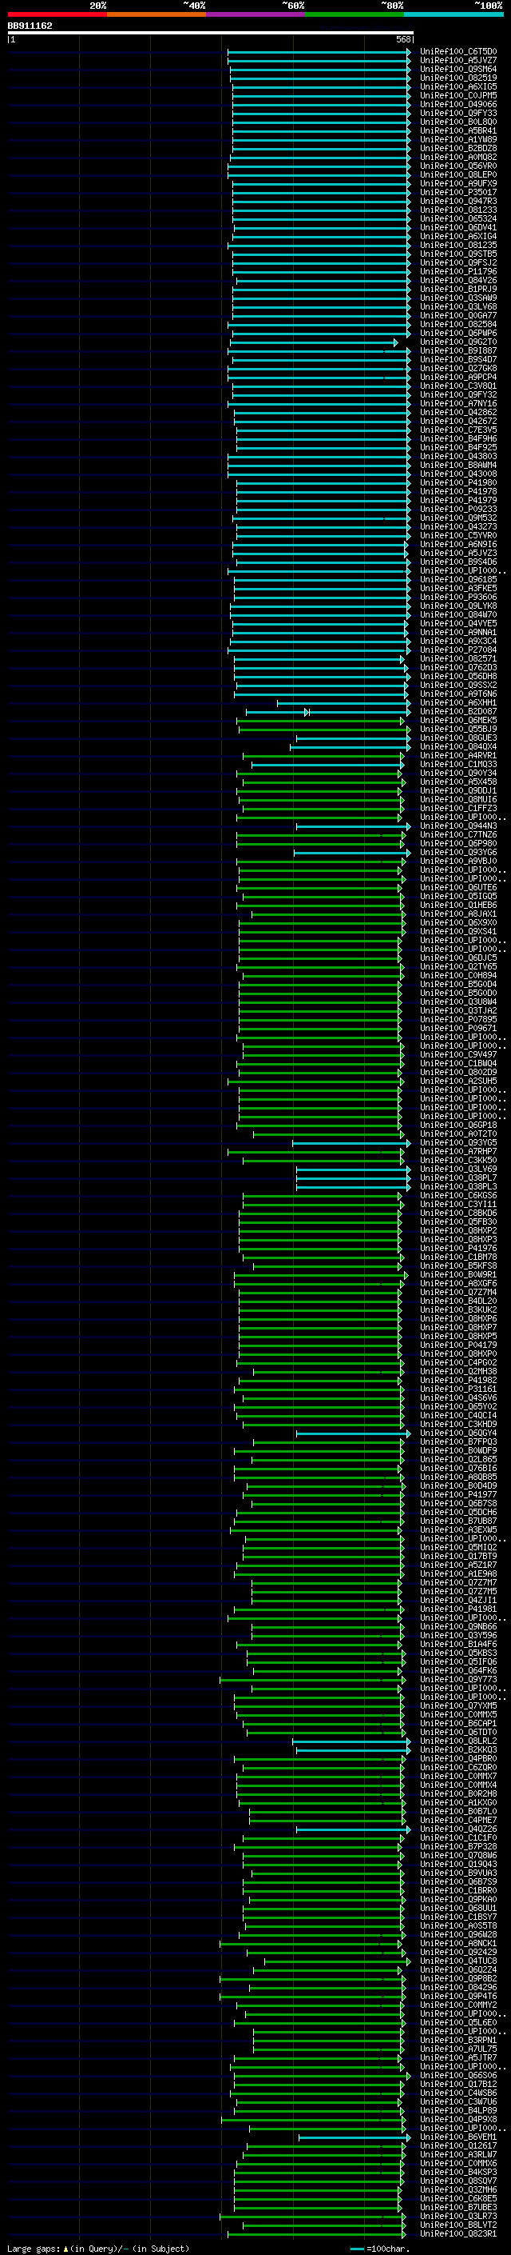Select UniRef100_B6VEM1 entry
Viewport: 511px width, 2255px height.
458,2137
